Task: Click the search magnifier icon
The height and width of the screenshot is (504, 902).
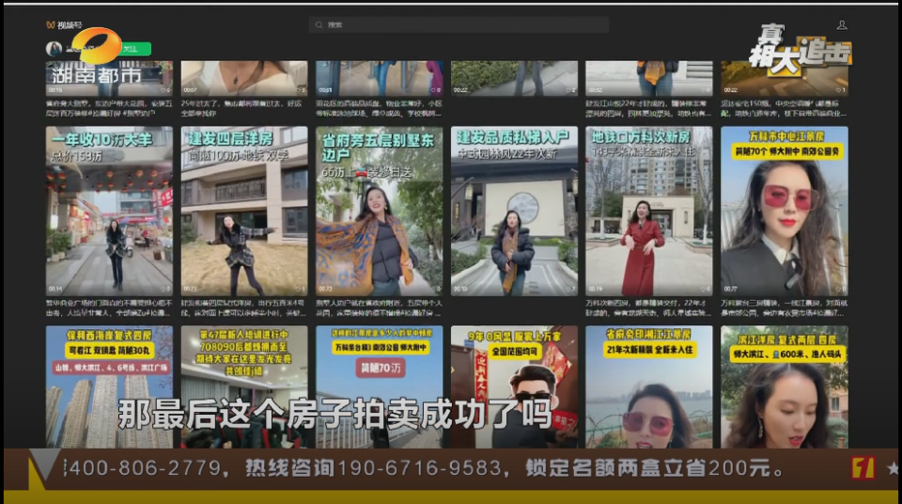Action: (319, 24)
